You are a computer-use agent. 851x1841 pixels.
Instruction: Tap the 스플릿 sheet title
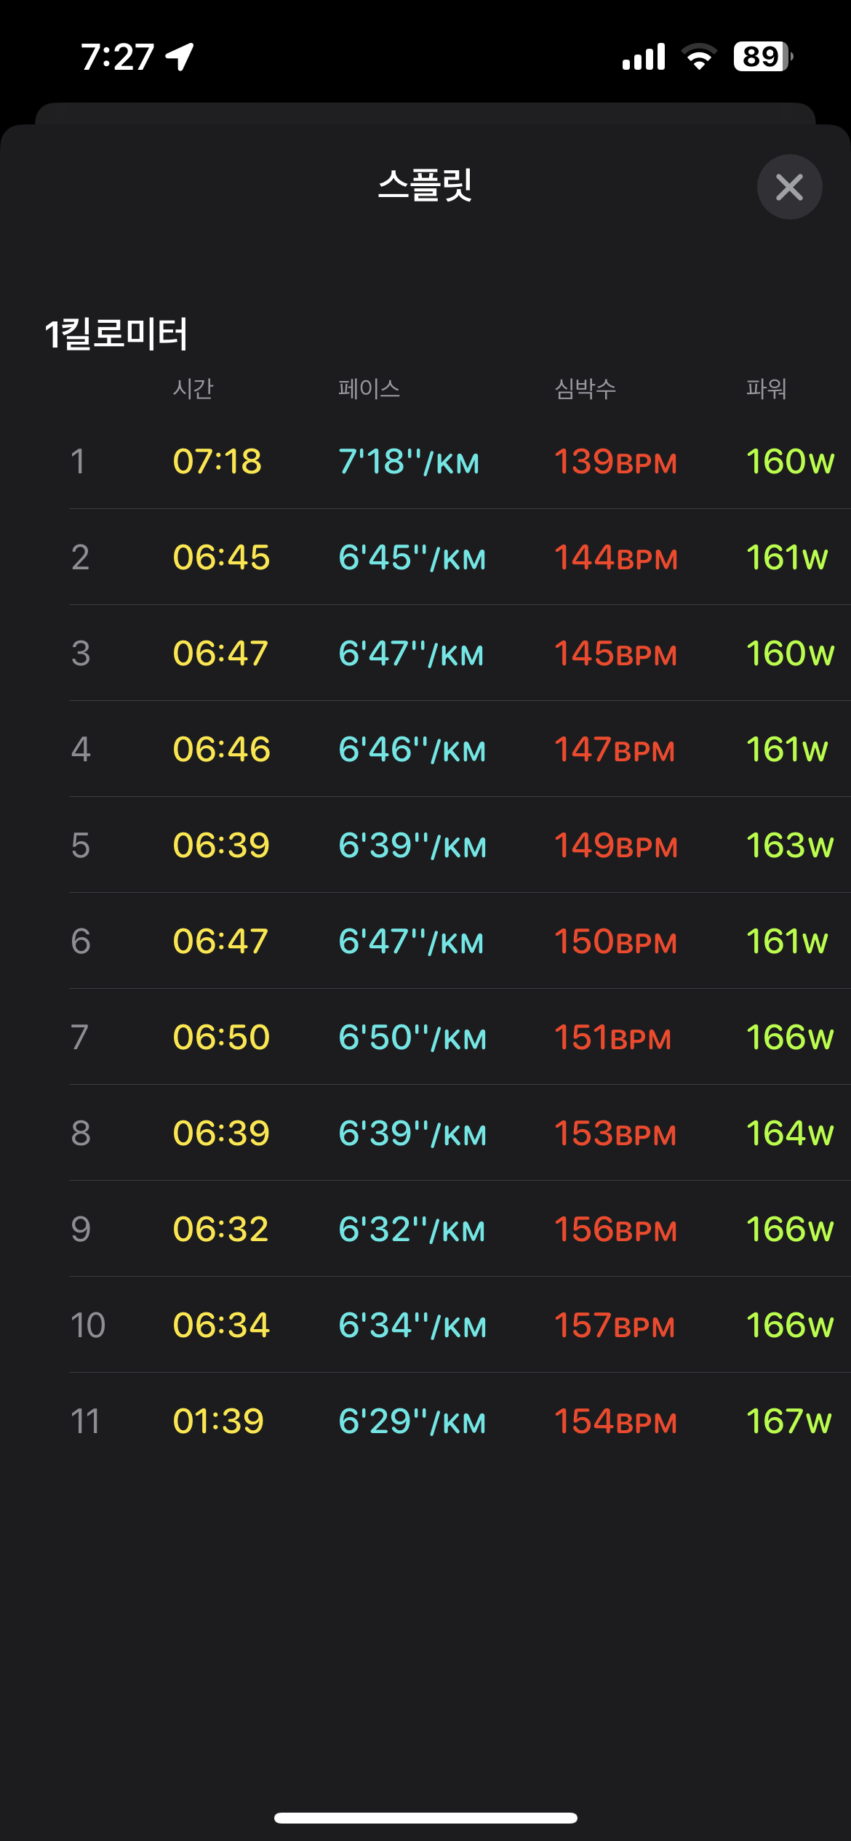[x=425, y=185]
